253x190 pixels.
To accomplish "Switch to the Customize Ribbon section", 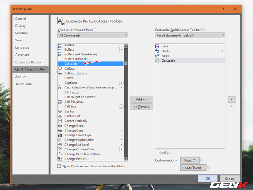I will tap(28, 62).
